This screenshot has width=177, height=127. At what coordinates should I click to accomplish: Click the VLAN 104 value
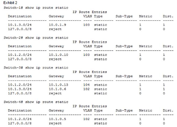86,85
